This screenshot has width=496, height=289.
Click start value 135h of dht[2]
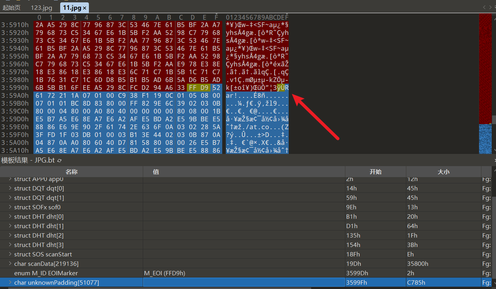tap(353, 235)
